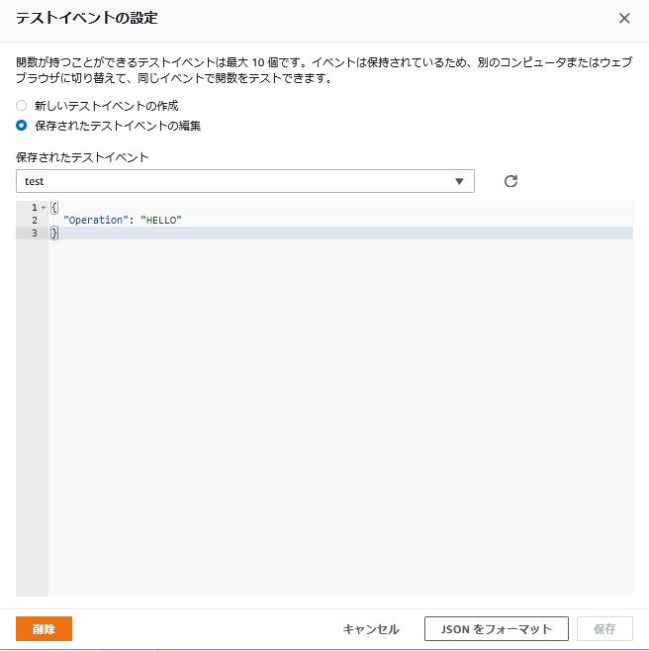Image resolution: width=649 pixels, height=651 pixels.
Task: Click the opening brace on line 1
Action: 54,207
